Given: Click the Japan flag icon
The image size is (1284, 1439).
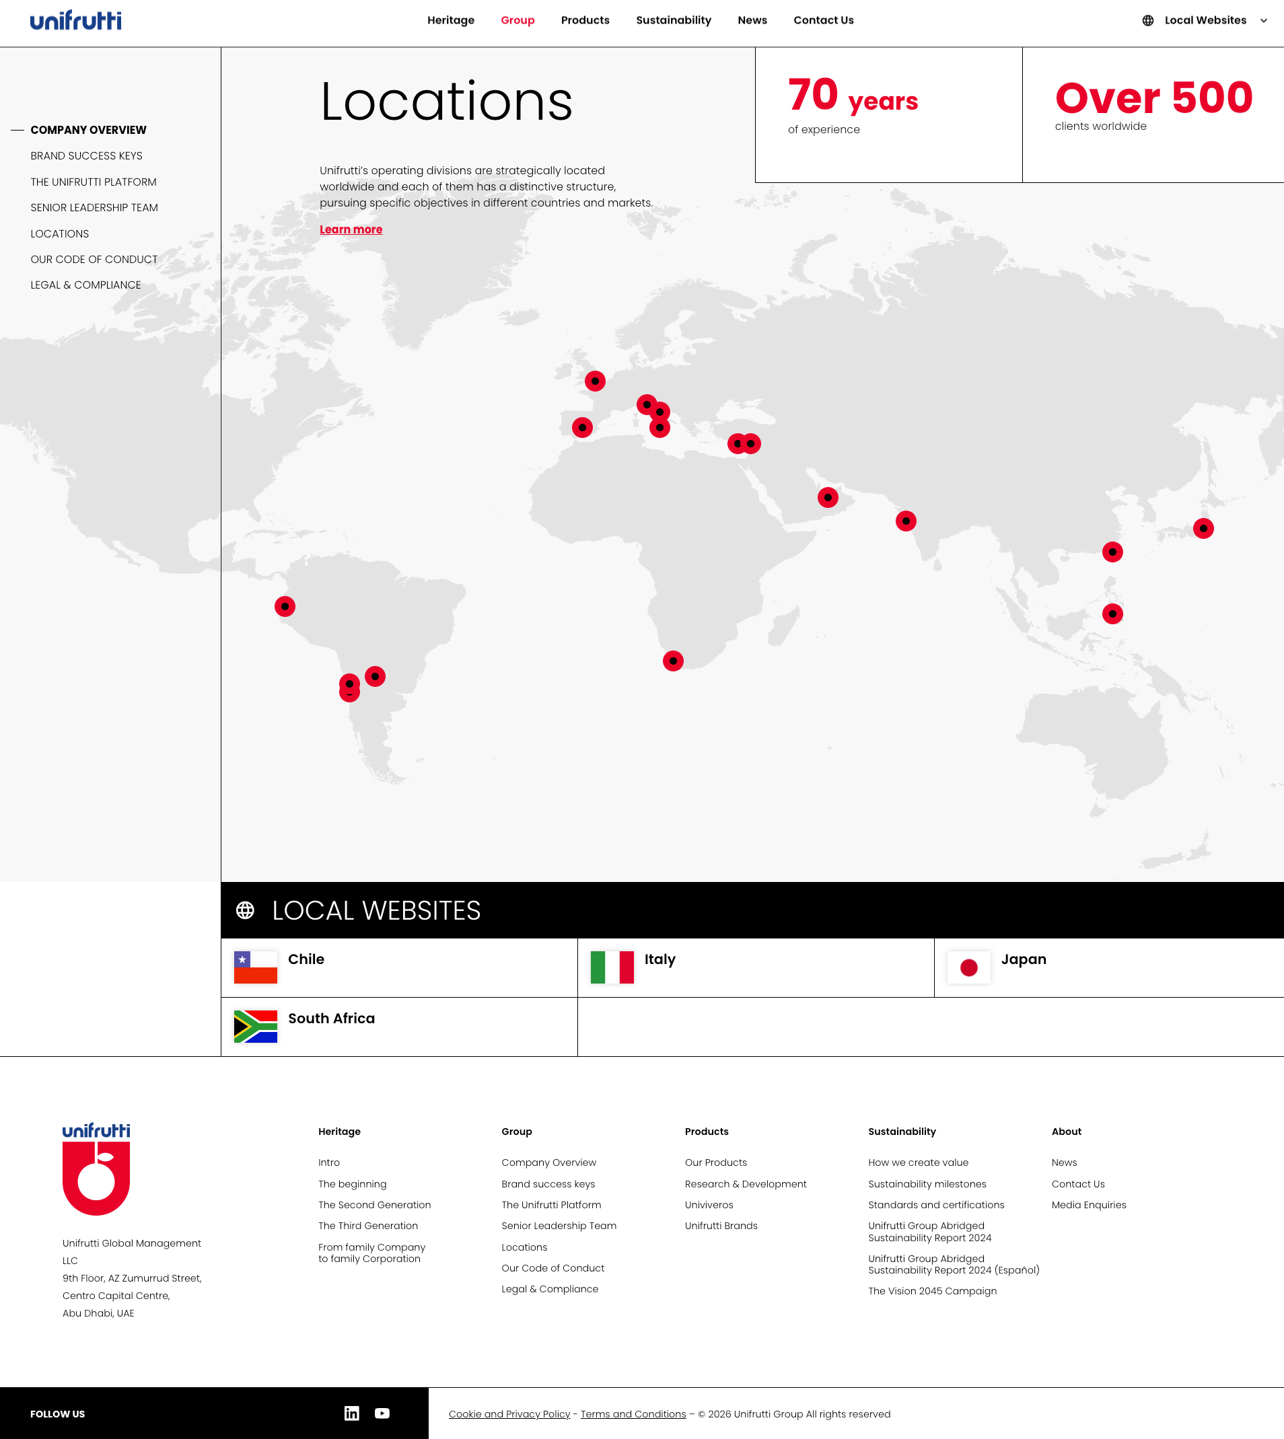Looking at the screenshot, I should click(x=968, y=967).
